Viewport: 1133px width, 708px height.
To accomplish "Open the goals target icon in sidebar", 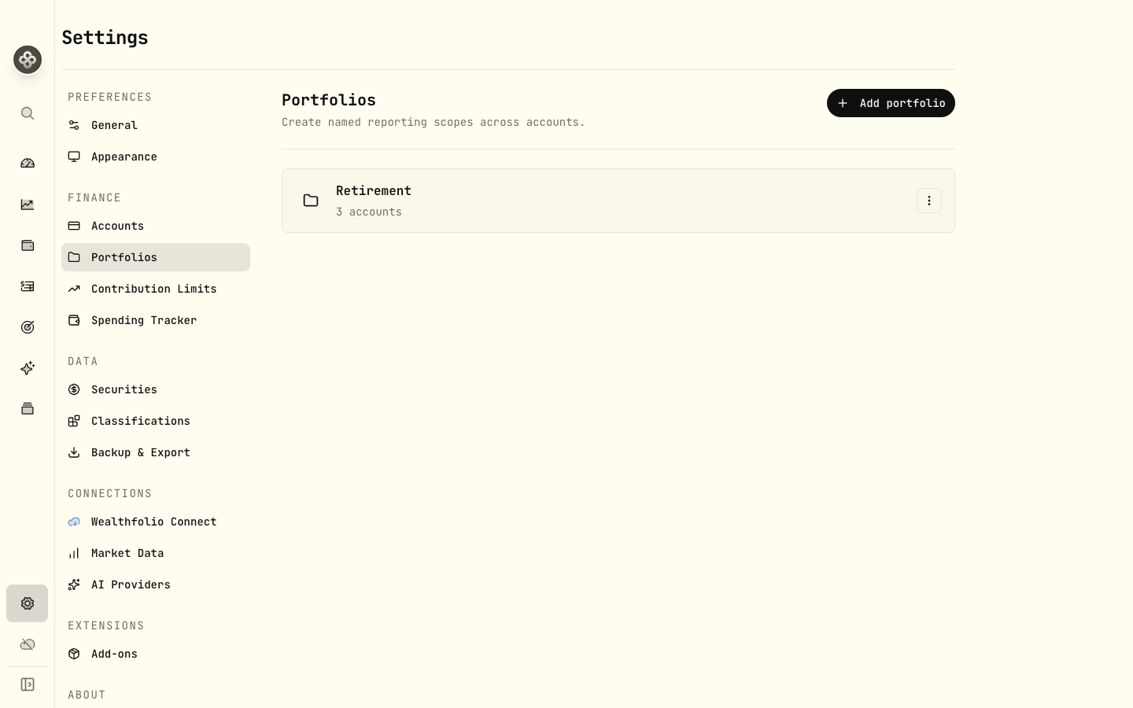I will point(28,327).
